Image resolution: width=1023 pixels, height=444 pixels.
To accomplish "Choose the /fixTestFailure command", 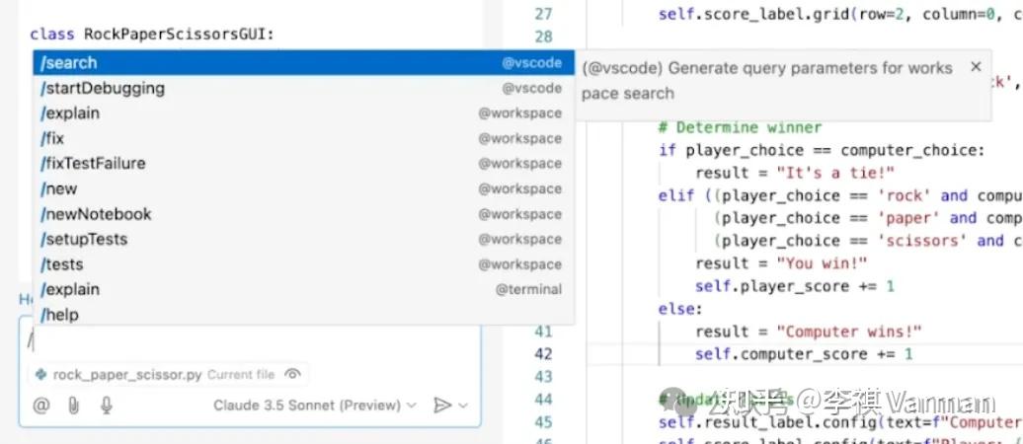I will [303, 164].
